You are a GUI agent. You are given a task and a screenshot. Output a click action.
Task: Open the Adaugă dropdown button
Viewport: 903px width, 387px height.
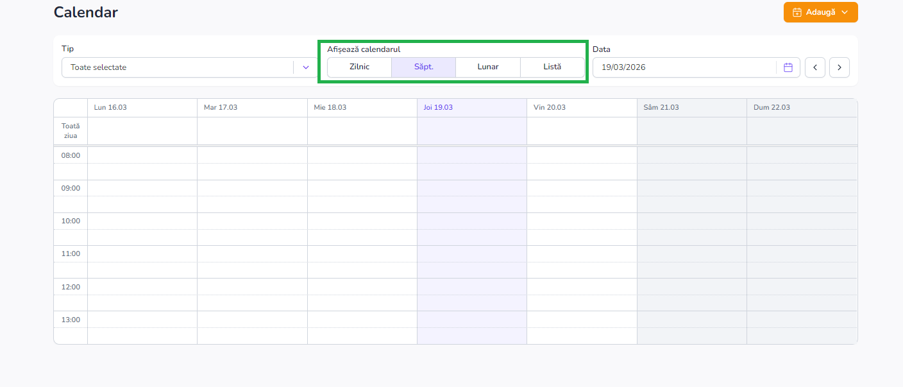point(820,12)
